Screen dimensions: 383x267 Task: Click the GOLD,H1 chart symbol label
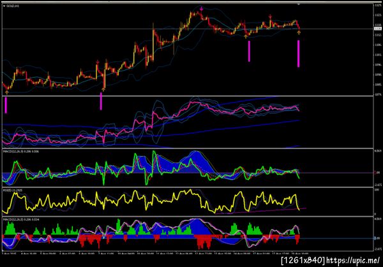coord(13,6)
